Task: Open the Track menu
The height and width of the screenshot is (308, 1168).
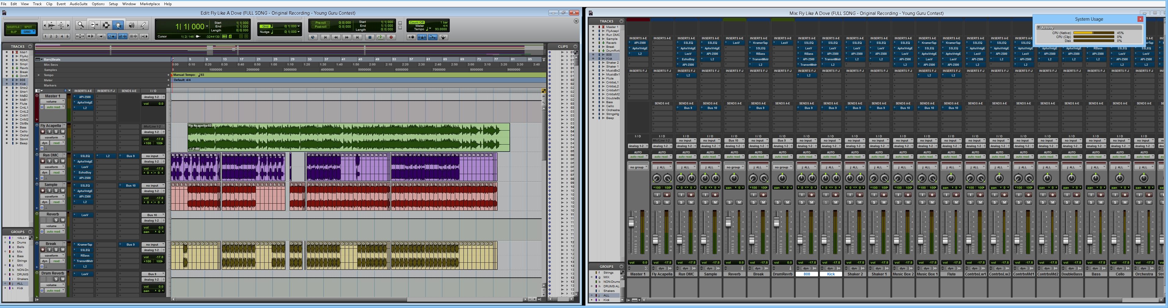Action: [x=37, y=4]
